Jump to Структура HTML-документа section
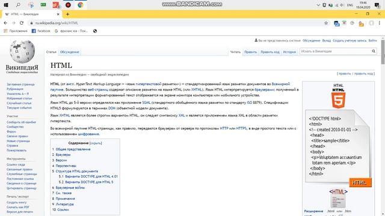 (76, 171)
